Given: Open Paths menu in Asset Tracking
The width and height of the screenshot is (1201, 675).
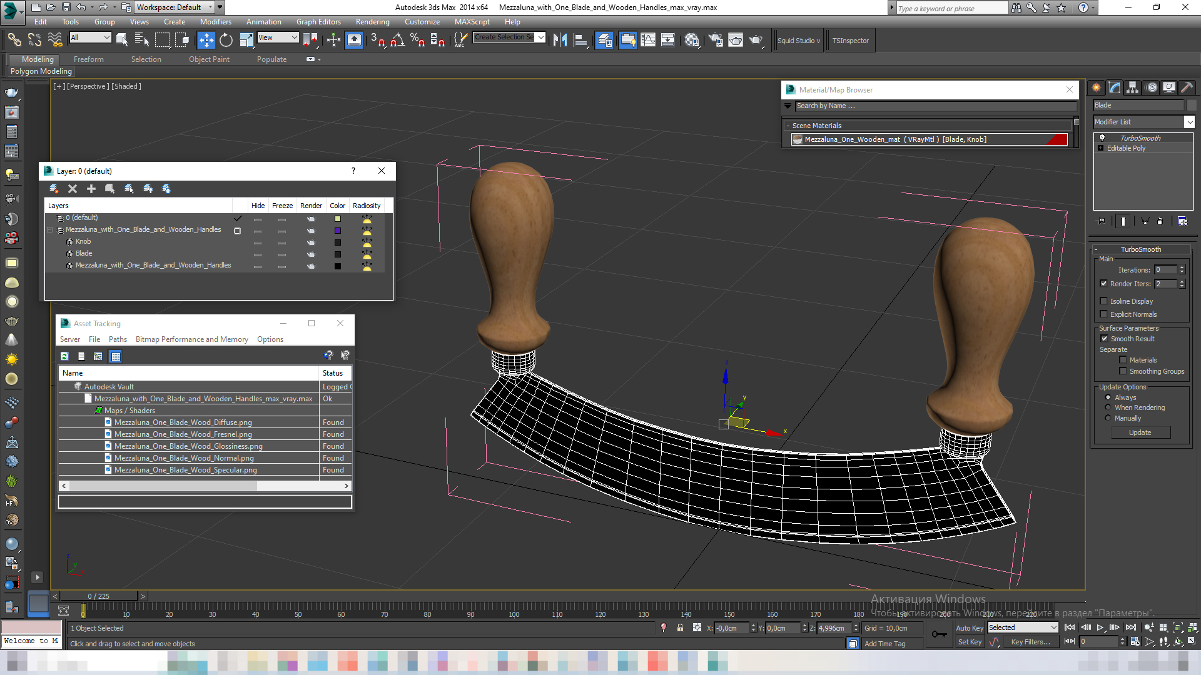Looking at the screenshot, I should point(118,339).
